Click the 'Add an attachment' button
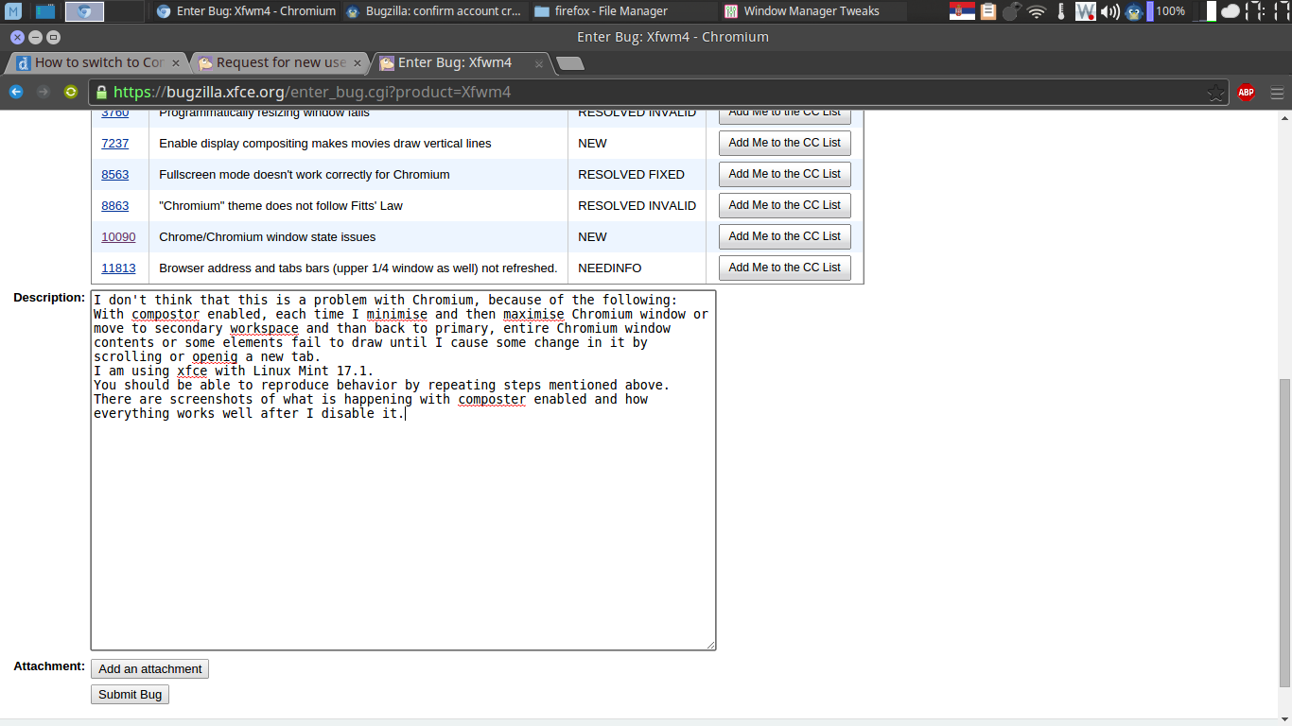Screen dimensions: 1292x726 (x=149, y=668)
